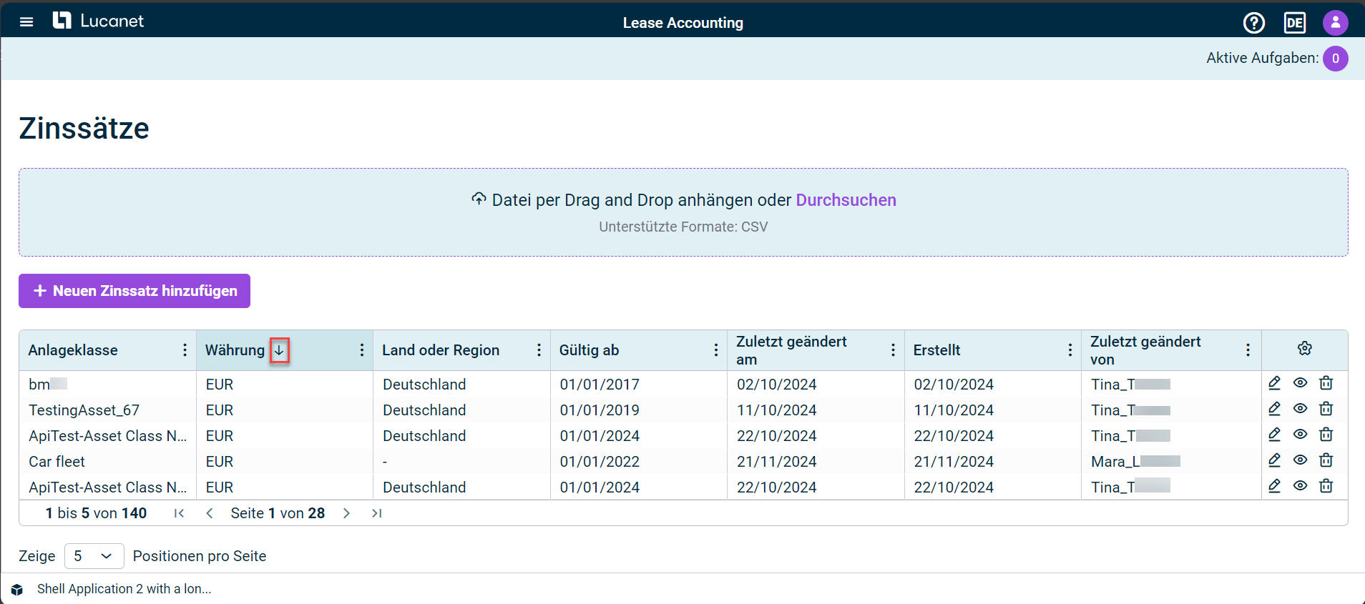This screenshot has height=604, width=1365.
Task: Expand the items per page dropdown
Action: pos(94,556)
